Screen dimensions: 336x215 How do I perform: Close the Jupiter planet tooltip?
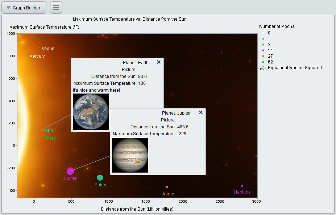click(x=200, y=112)
